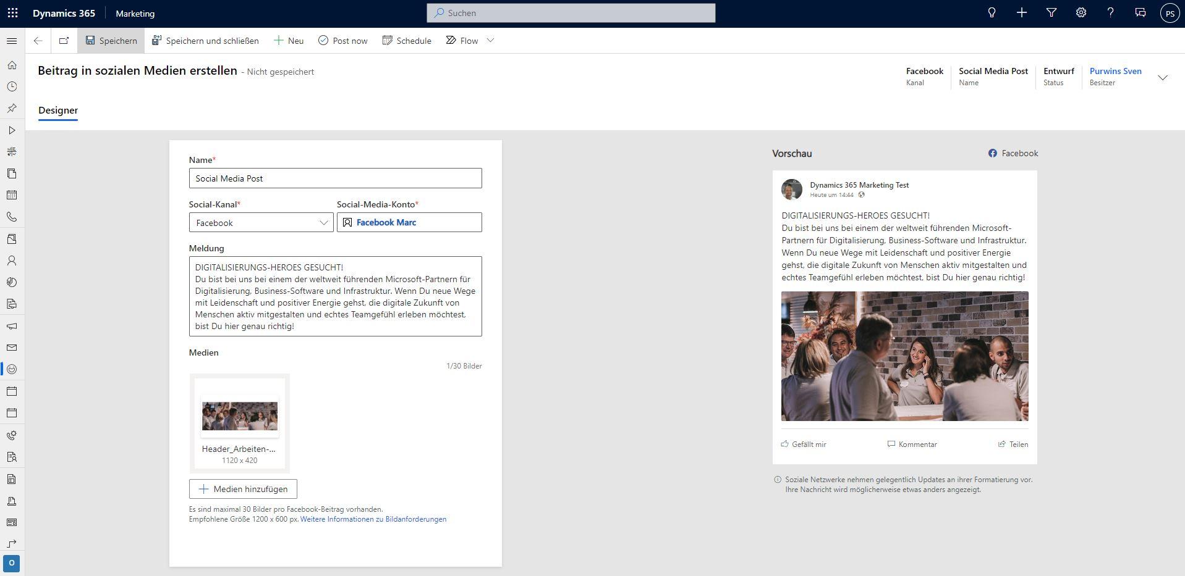Click Speichern in the command bar
Image resolution: width=1185 pixels, height=576 pixels.
pyautogui.click(x=111, y=41)
